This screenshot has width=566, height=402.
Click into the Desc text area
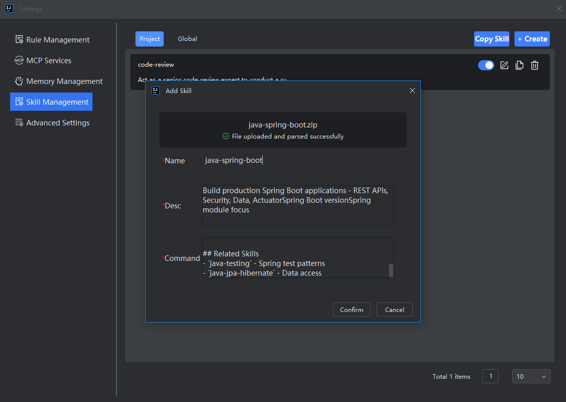298,205
